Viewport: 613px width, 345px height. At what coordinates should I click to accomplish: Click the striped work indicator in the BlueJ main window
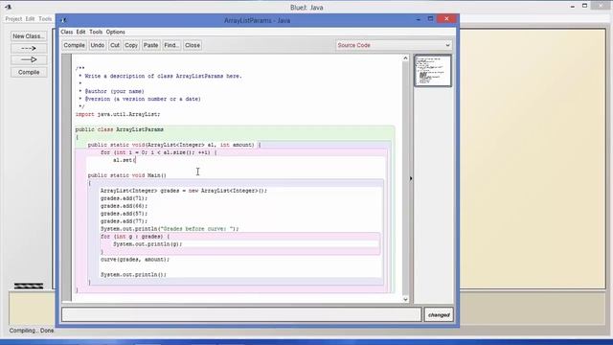[29, 287]
